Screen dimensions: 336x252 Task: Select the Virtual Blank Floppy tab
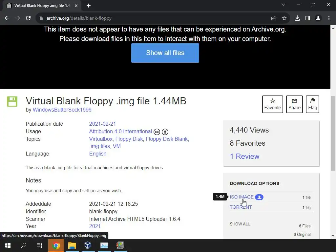[42, 6]
